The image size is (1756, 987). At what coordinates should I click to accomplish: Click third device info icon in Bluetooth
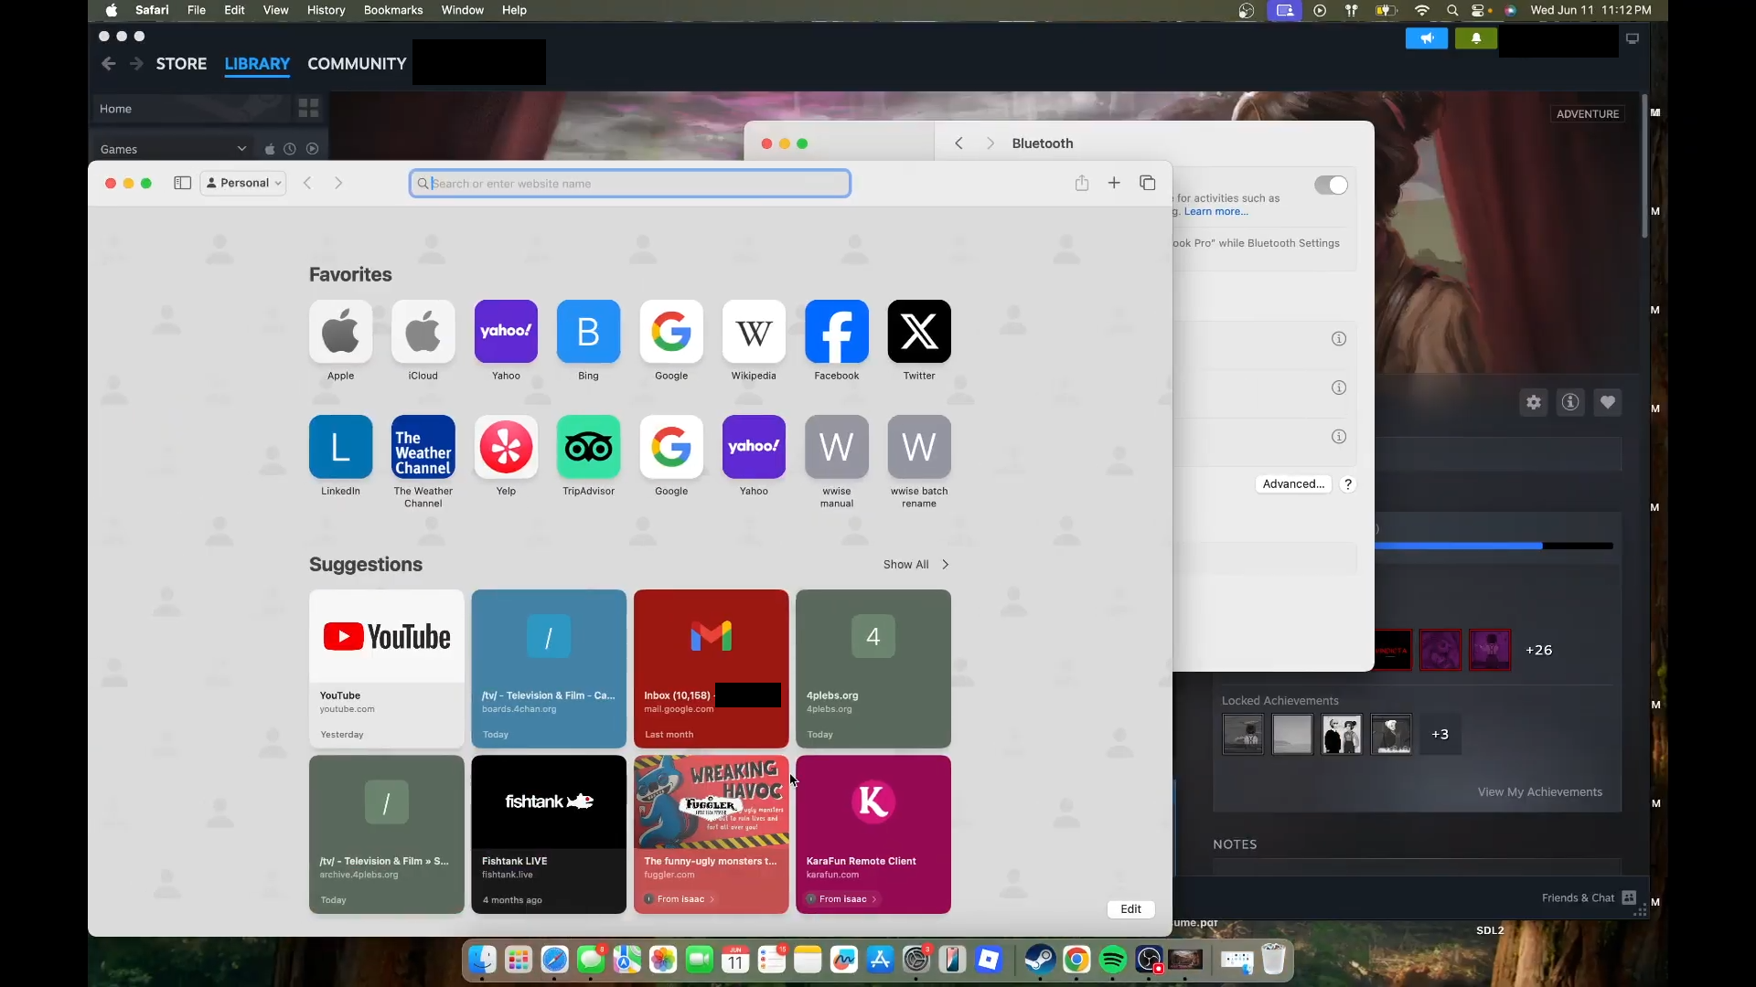[x=1339, y=437]
